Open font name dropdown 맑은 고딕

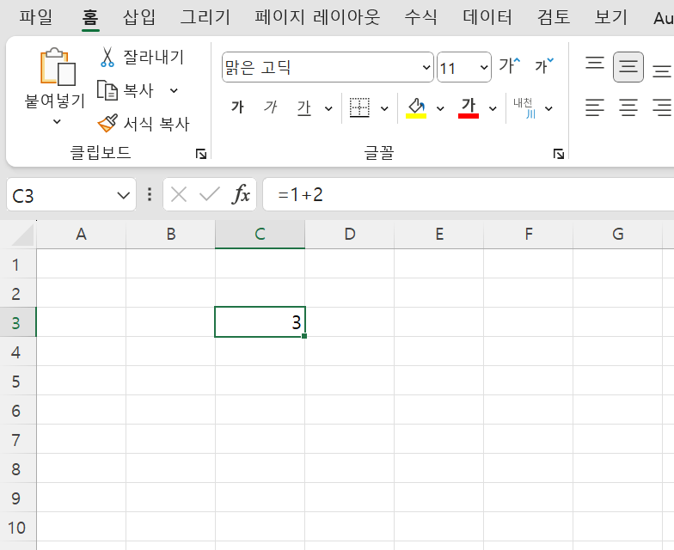point(426,67)
